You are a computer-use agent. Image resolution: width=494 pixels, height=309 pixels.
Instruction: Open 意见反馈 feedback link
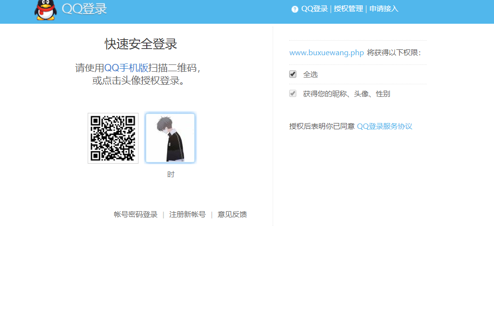pos(232,215)
